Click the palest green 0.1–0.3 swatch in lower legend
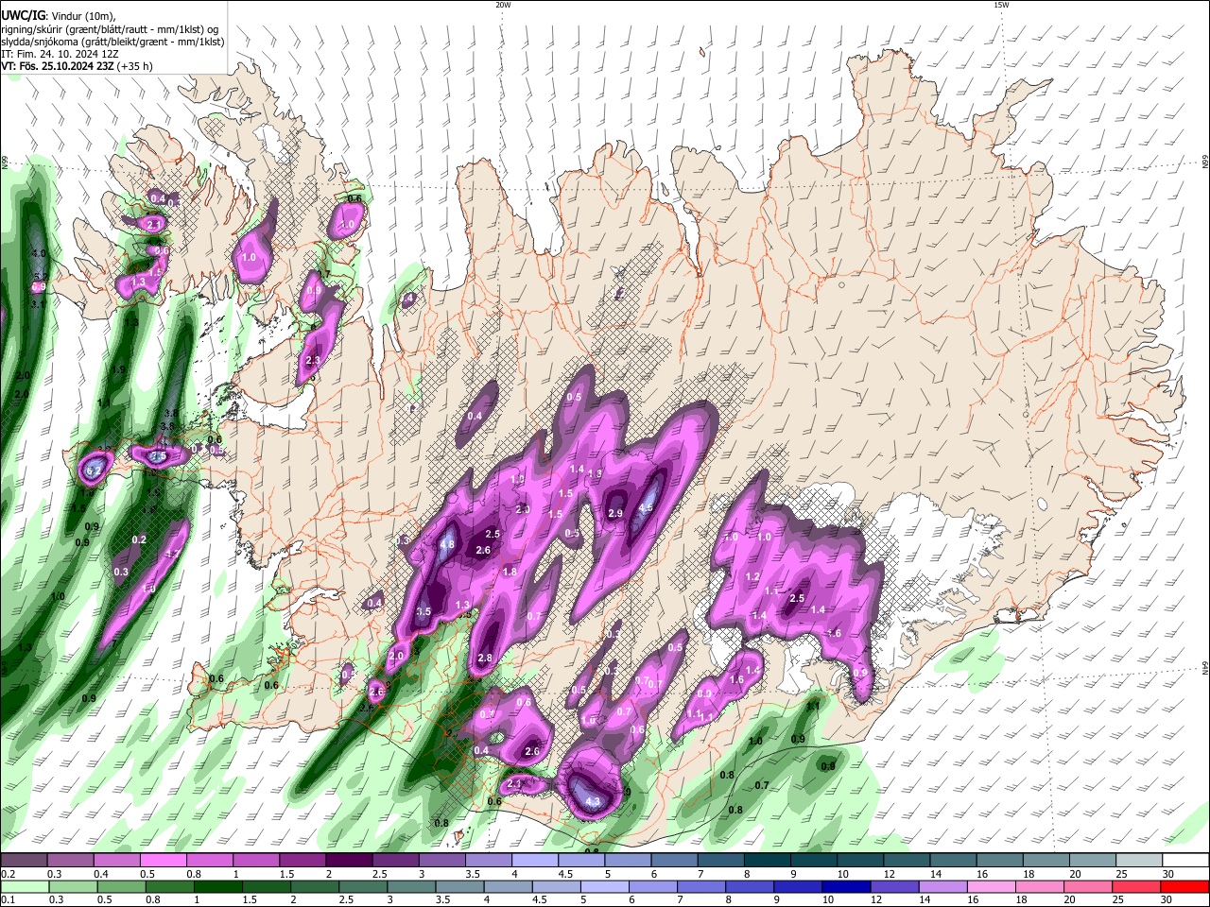 point(24,887)
